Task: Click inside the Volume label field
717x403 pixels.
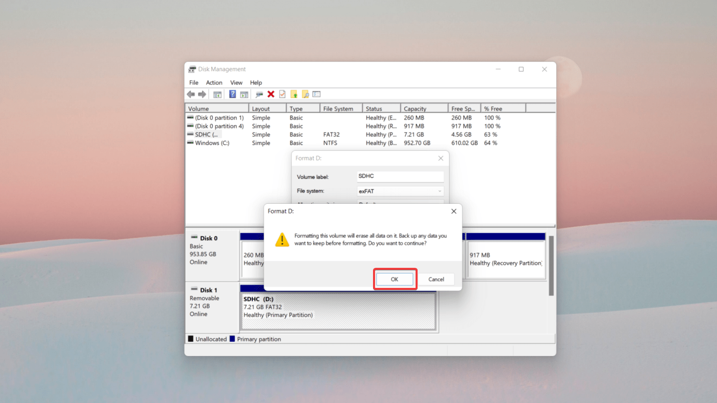Action: (400, 176)
